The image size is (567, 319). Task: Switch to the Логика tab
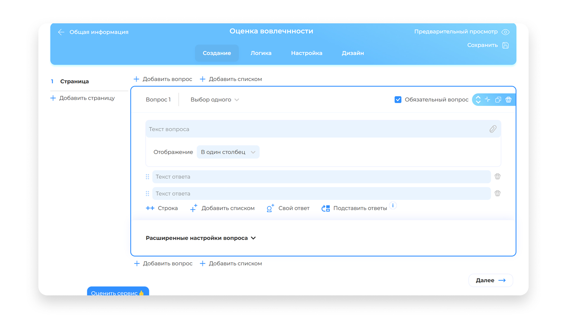pos(261,53)
